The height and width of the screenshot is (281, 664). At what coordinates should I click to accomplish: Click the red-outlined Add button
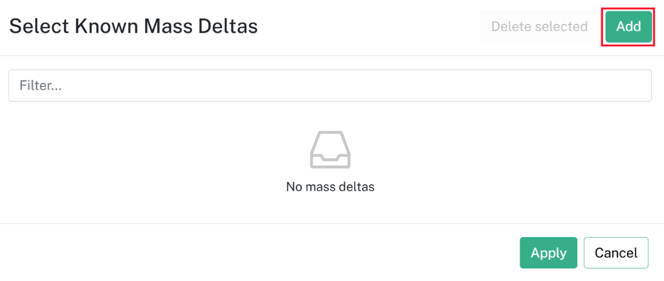pos(628,27)
